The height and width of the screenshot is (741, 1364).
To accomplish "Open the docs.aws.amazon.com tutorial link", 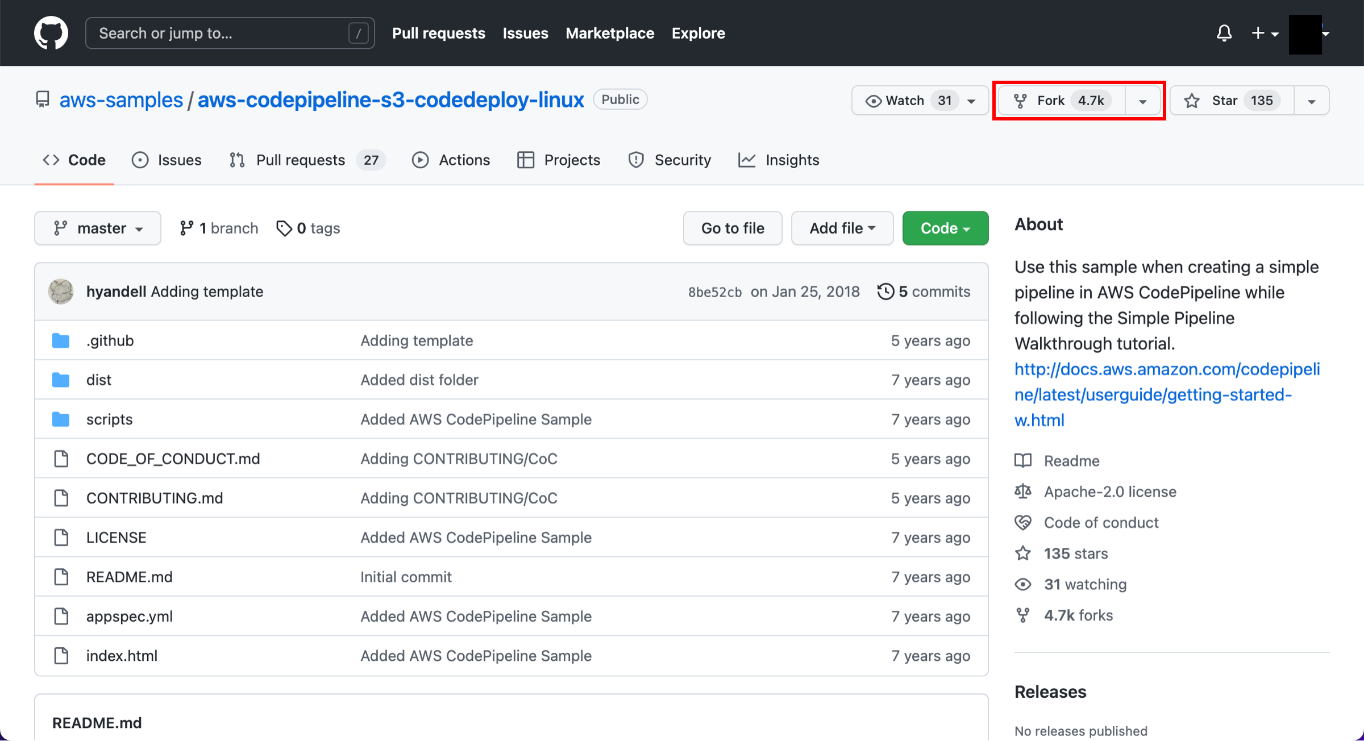I will pyautogui.click(x=1167, y=394).
